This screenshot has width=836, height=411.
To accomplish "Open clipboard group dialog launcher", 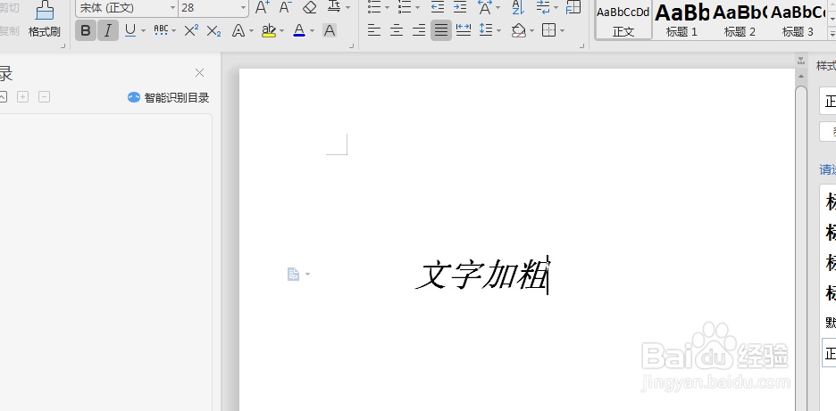I will 63,46.
